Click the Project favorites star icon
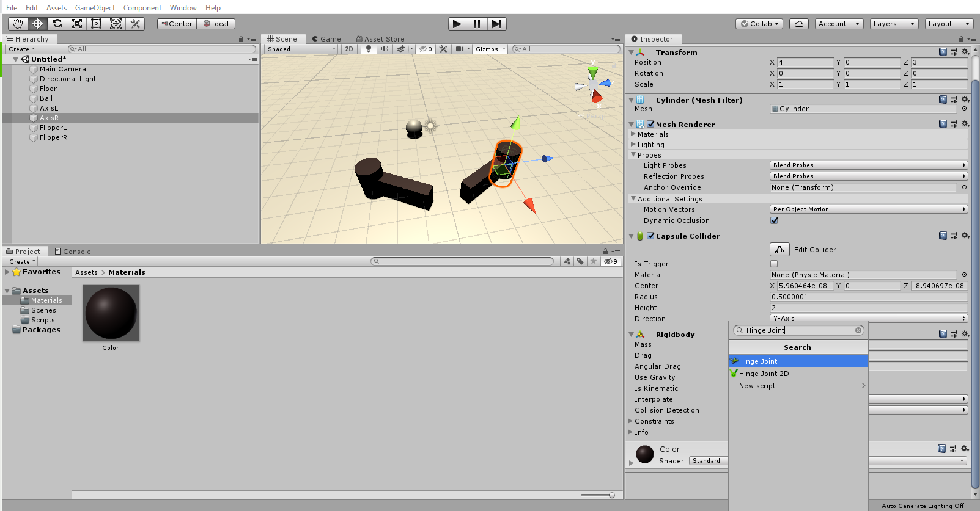980x511 pixels. 593,261
